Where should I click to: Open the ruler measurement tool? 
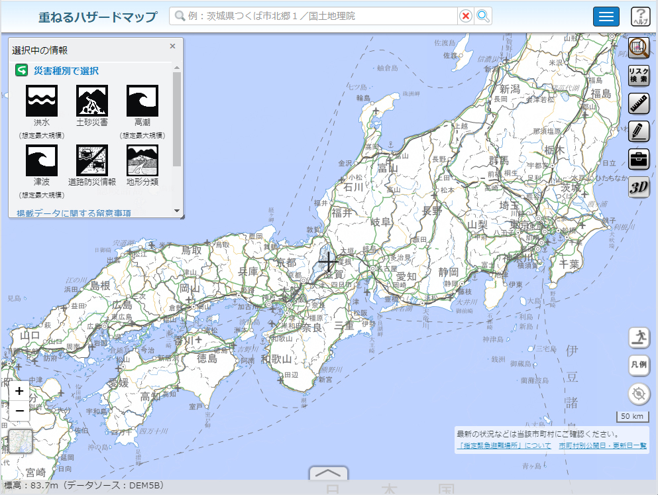click(639, 103)
